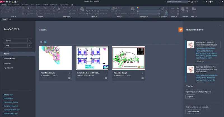Open Layer Properties manager
The height and width of the screenshot is (117, 224).
click(x=82, y=11)
